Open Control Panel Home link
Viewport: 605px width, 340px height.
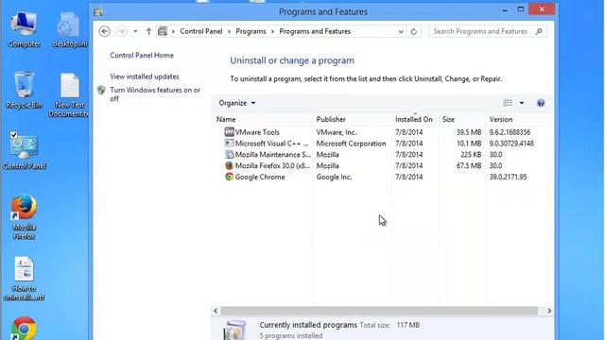(x=142, y=55)
